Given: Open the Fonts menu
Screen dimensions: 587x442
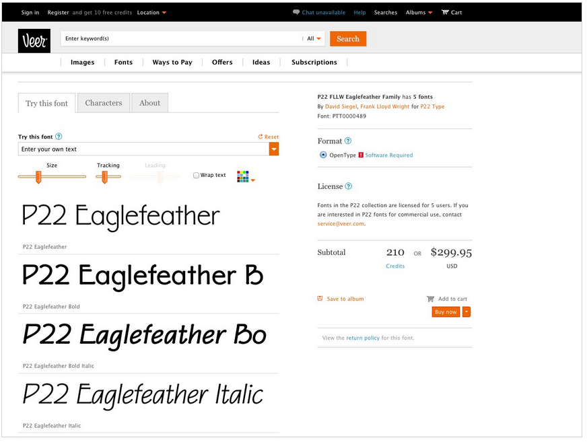Looking at the screenshot, I should click(123, 62).
